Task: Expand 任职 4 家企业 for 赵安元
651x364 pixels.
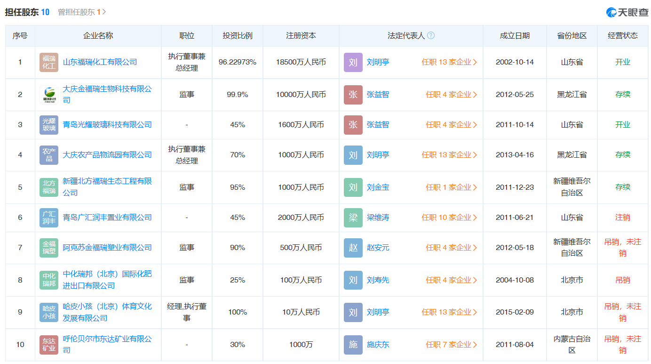Action: (452, 248)
